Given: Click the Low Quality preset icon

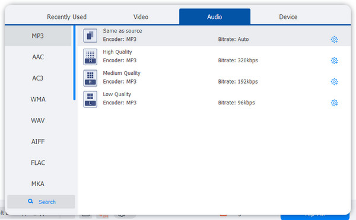Looking at the screenshot, I should [90, 99].
